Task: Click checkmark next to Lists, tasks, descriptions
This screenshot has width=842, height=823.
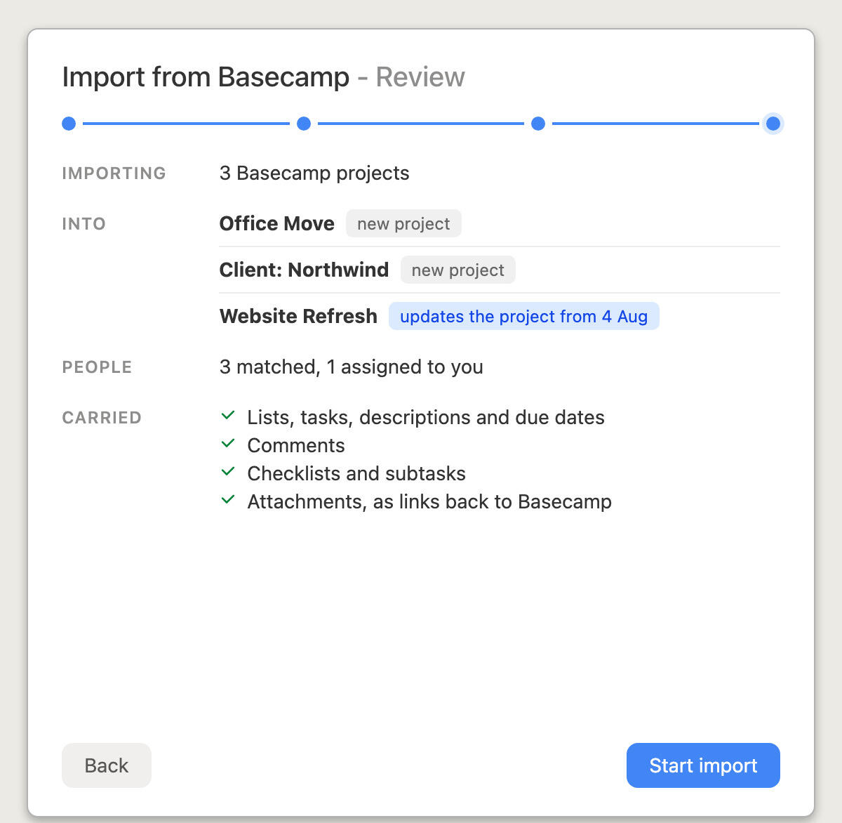Action: tap(228, 416)
